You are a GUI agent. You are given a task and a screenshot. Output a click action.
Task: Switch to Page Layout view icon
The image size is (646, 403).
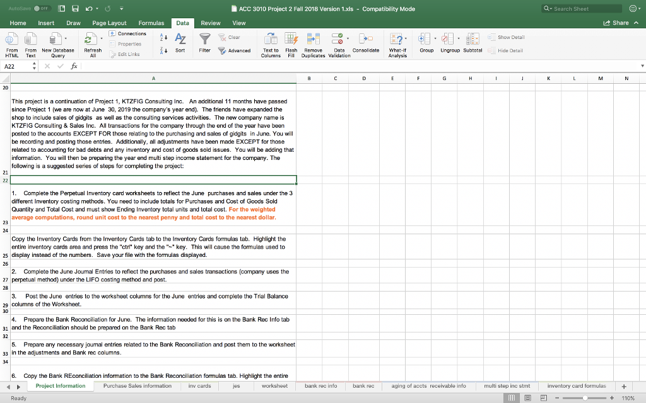[527, 398]
